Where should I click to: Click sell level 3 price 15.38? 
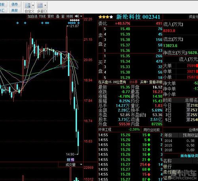pos(125,40)
